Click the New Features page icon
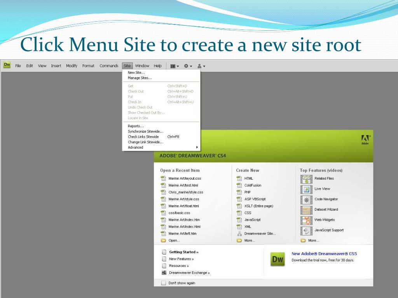 (x=164, y=259)
